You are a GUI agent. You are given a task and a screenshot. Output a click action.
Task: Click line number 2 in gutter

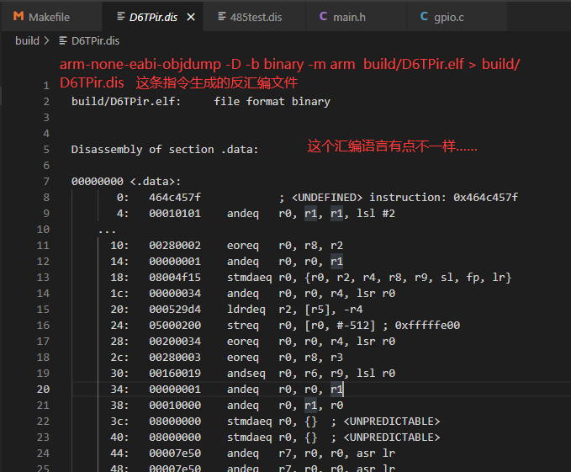pos(46,101)
